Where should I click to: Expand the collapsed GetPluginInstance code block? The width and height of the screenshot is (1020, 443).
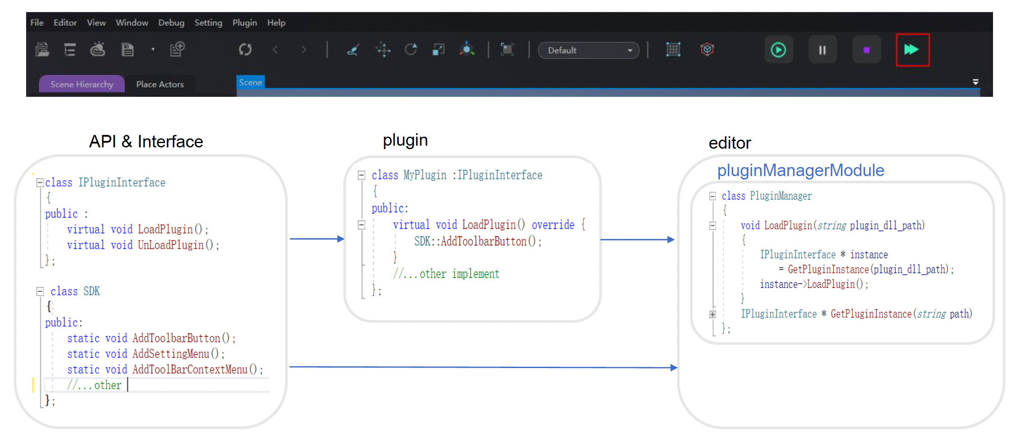click(713, 314)
